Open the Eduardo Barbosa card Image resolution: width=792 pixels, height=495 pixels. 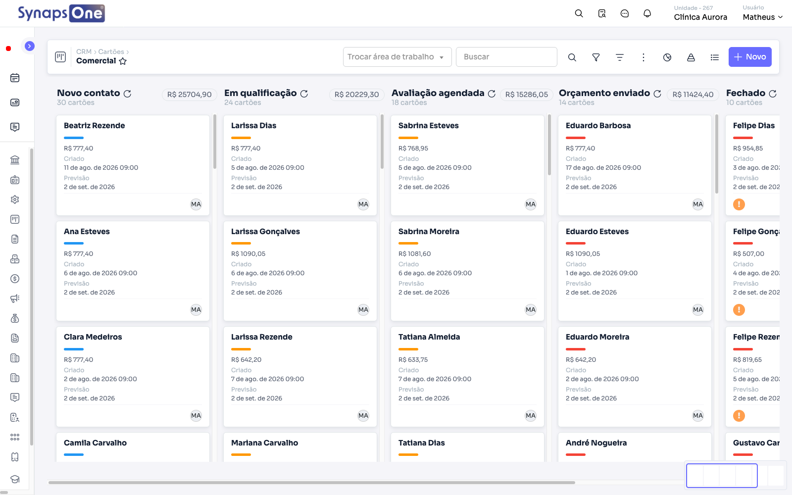[x=635, y=165]
